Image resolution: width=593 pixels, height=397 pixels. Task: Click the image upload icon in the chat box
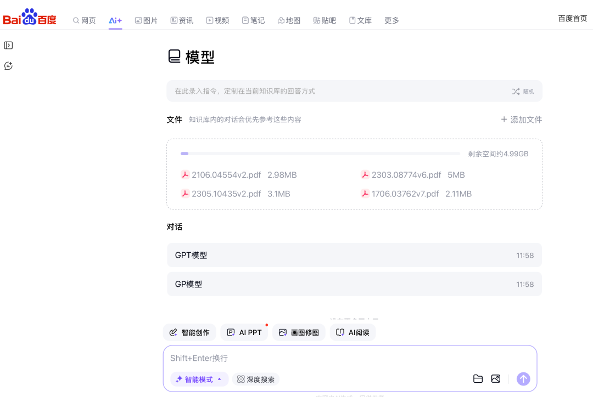pyautogui.click(x=496, y=379)
